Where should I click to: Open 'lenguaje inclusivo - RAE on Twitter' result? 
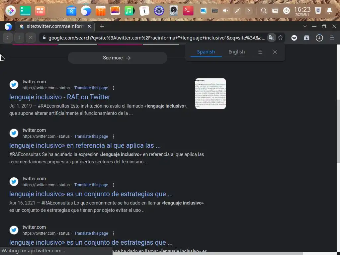pyautogui.click(x=60, y=97)
